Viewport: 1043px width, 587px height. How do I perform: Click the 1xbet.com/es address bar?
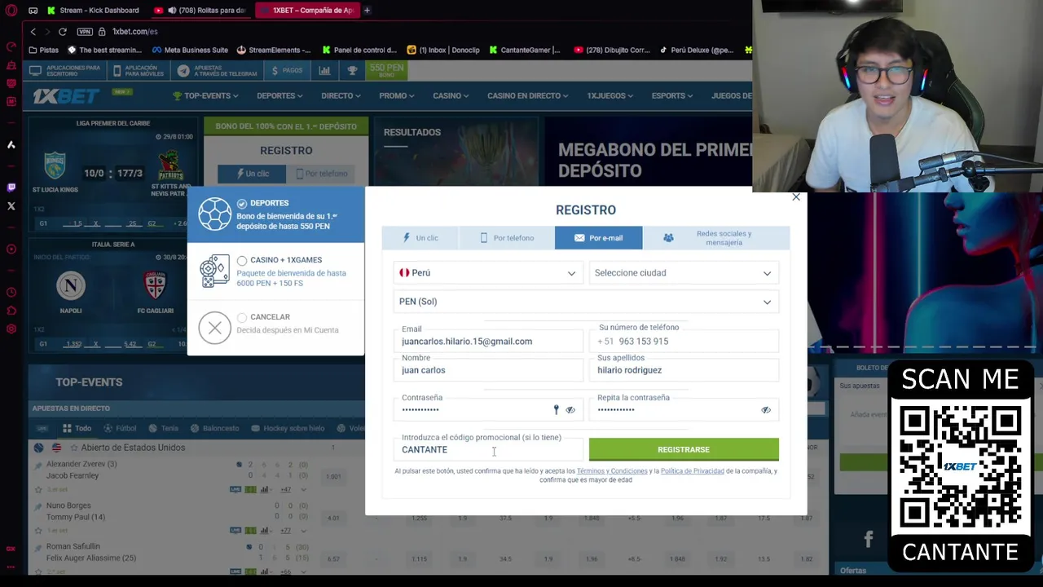click(135, 32)
